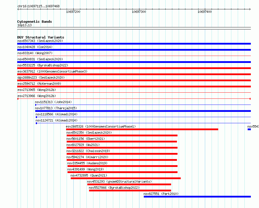Click the red bar under nsv6502350
259x208 pixels.
(122, 135)
